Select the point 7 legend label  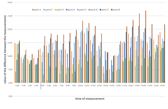tap(105, 10)
